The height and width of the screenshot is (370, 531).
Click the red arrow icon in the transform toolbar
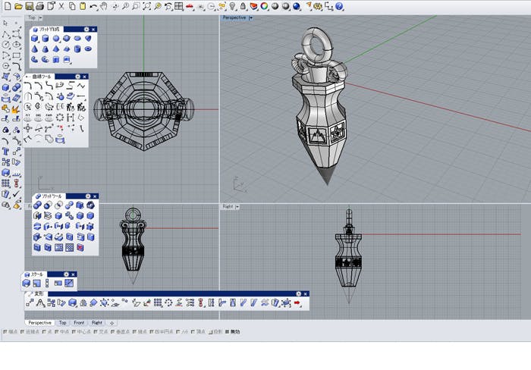click(x=297, y=303)
